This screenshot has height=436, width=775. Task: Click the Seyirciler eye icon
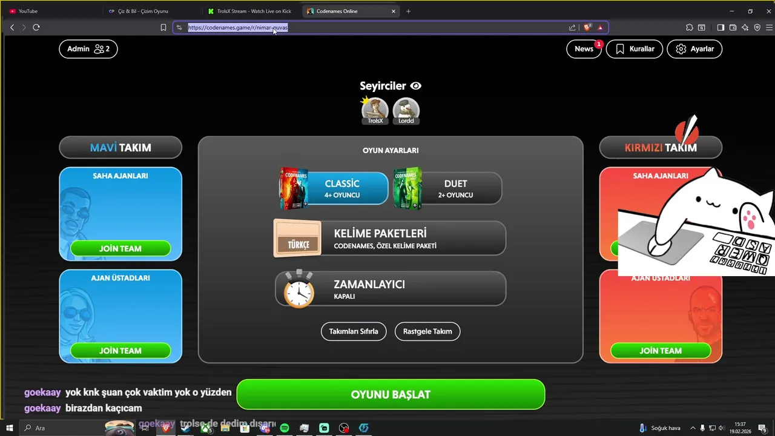coord(415,86)
